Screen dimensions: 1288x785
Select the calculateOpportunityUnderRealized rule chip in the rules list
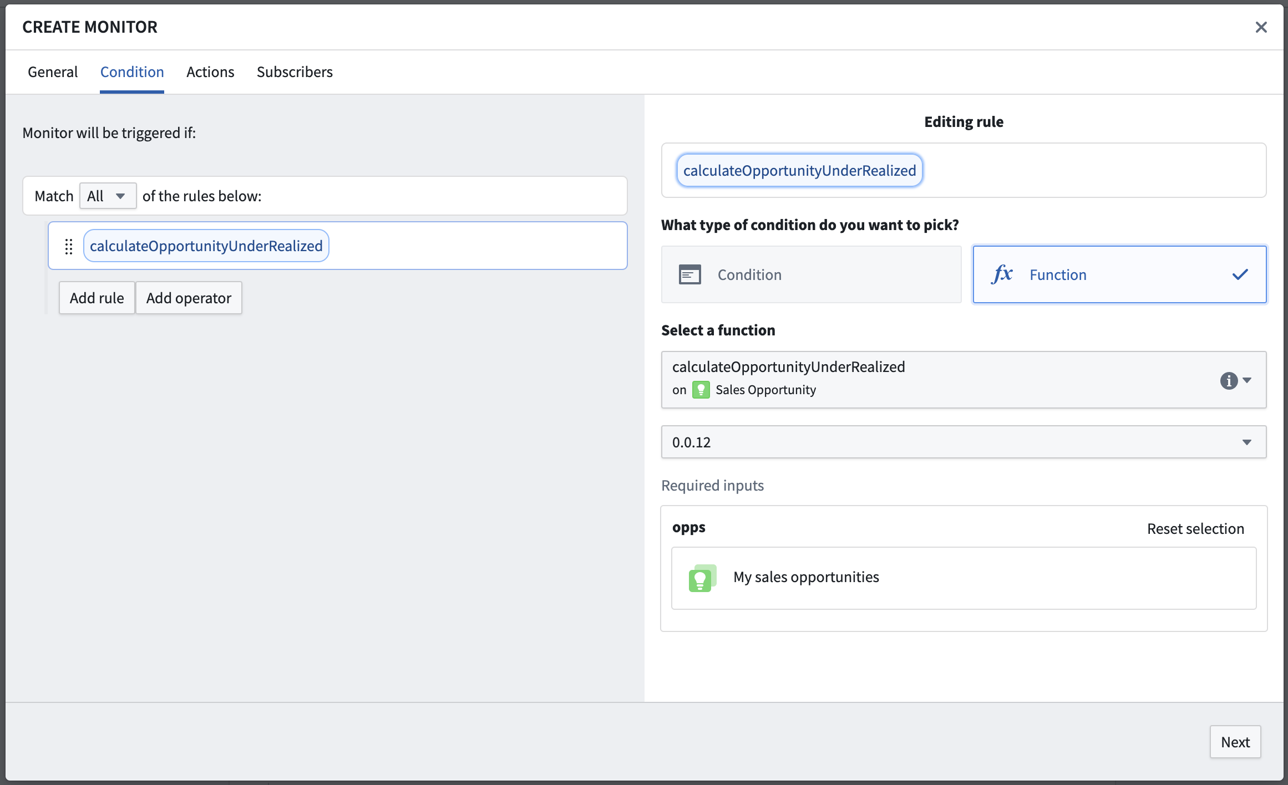pyautogui.click(x=206, y=246)
